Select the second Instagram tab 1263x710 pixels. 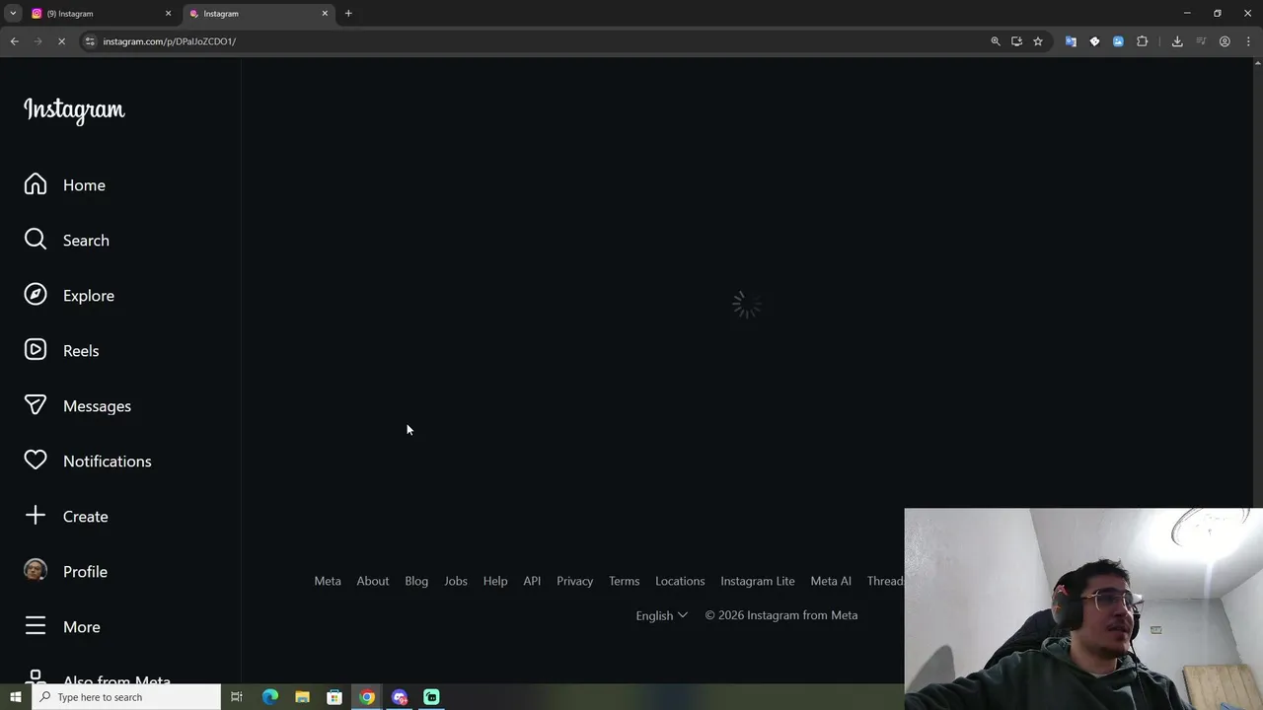click(257, 14)
